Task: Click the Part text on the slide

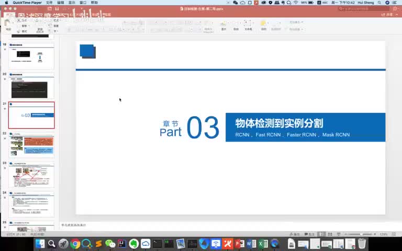Action: (x=171, y=132)
